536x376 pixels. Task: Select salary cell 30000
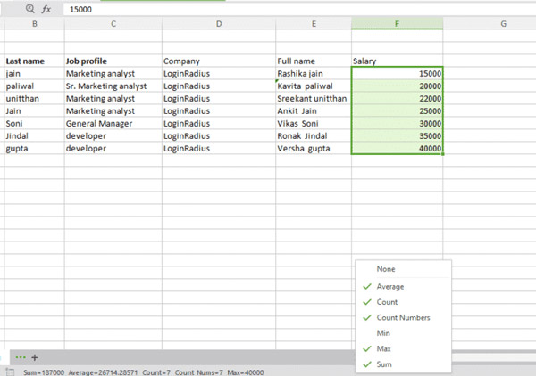[397, 123]
